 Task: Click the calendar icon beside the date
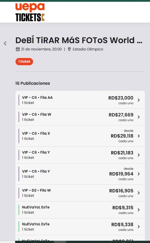pyautogui.click(x=18, y=49)
